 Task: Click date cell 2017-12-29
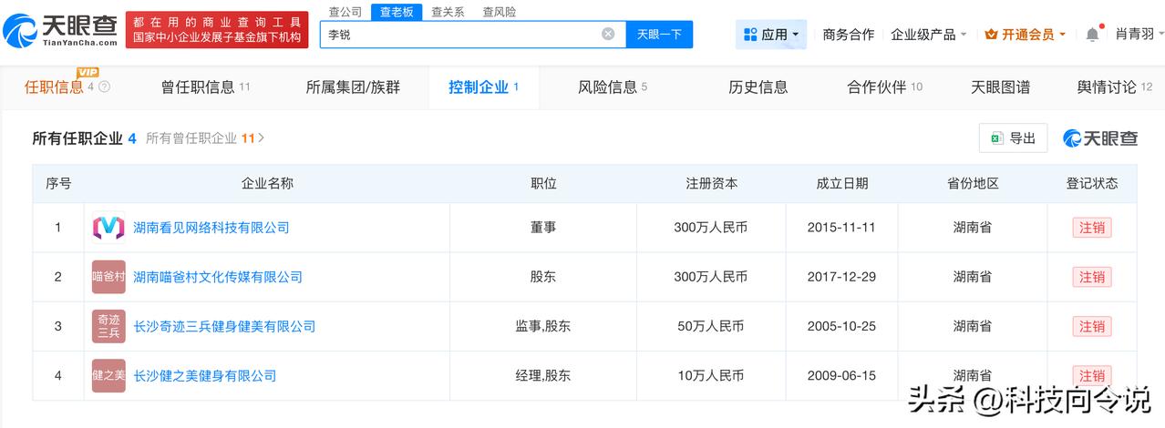(841, 277)
